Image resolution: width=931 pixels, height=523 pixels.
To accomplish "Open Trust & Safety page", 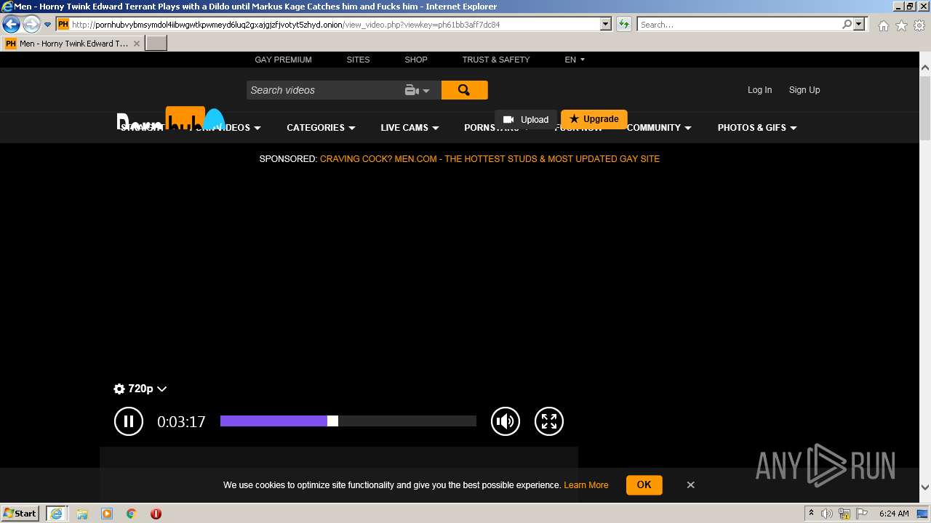I will click(x=496, y=60).
